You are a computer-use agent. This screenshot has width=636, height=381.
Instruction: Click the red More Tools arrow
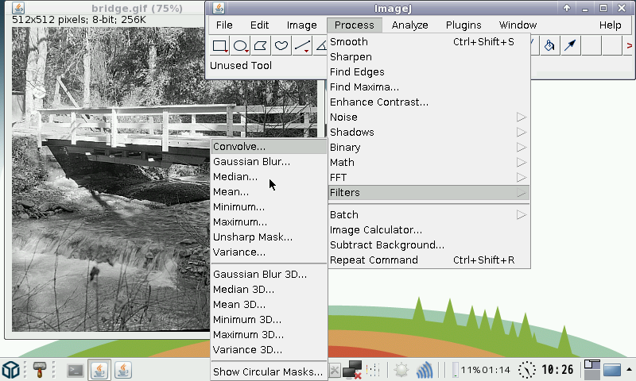pyautogui.click(x=629, y=46)
